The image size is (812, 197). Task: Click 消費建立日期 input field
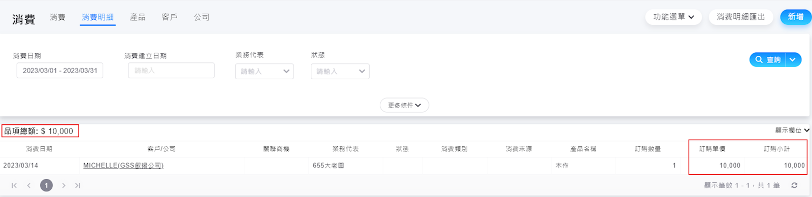(171, 71)
